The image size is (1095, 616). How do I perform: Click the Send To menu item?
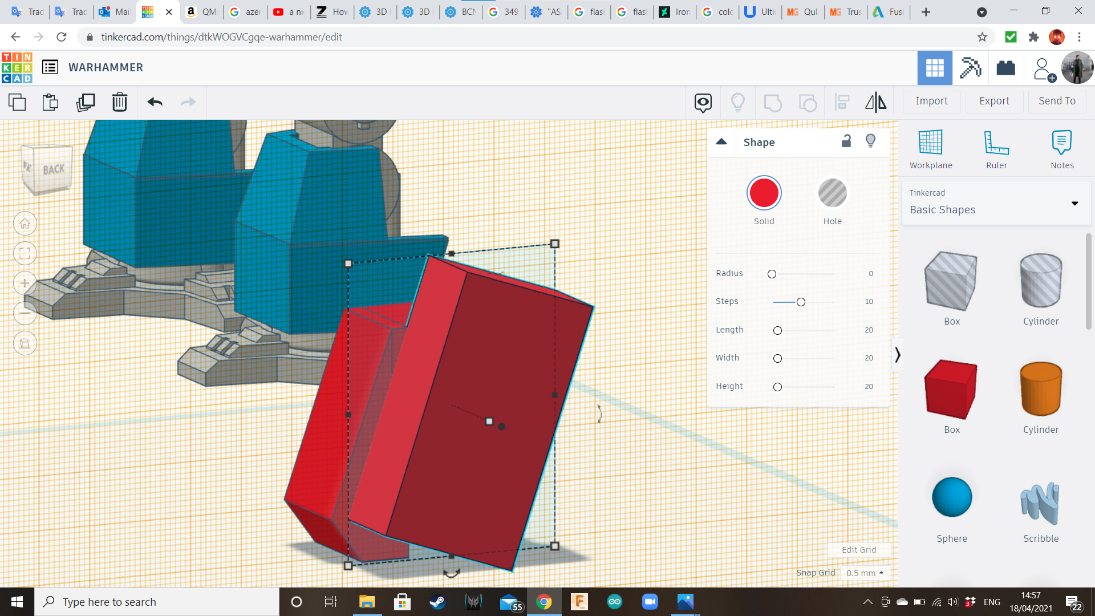tap(1057, 101)
